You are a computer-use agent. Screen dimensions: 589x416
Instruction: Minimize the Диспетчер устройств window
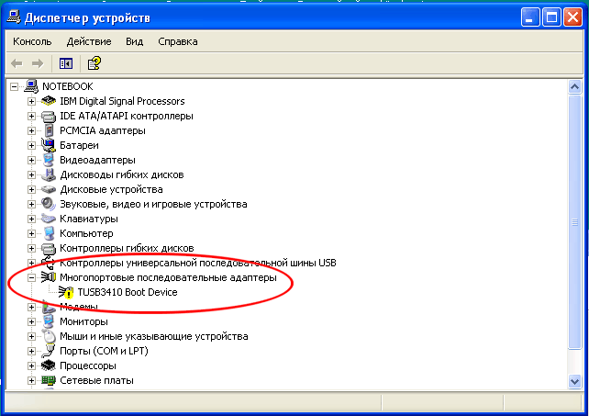[530, 17]
